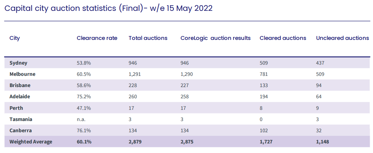Click the Weighted Average row label
Viewport: 373px width, 153px height.
31,142
